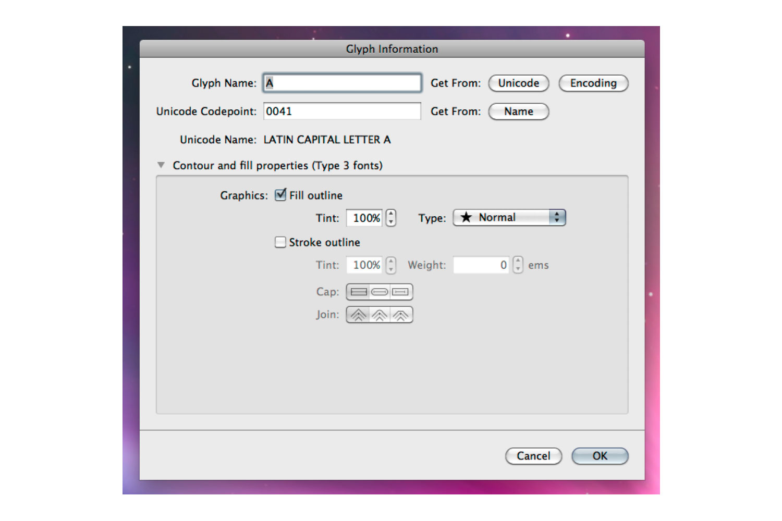
Task: Choose the bevel join icon
Action: pyautogui.click(x=400, y=315)
